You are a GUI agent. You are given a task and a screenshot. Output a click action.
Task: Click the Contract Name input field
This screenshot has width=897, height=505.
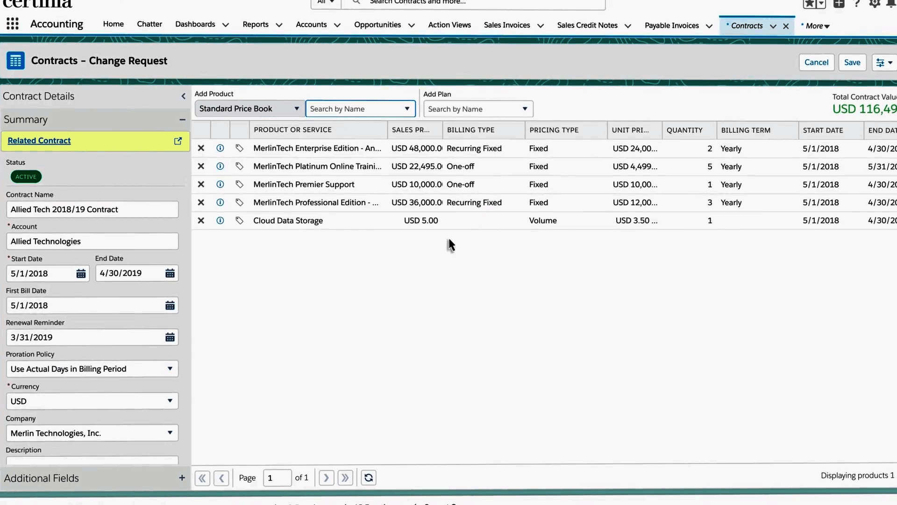coord(92,209)
